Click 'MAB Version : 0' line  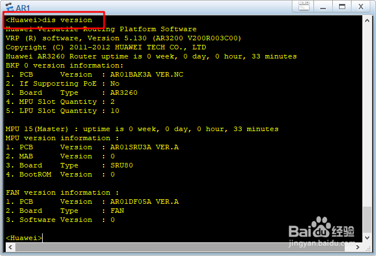[x=60, y=157]
